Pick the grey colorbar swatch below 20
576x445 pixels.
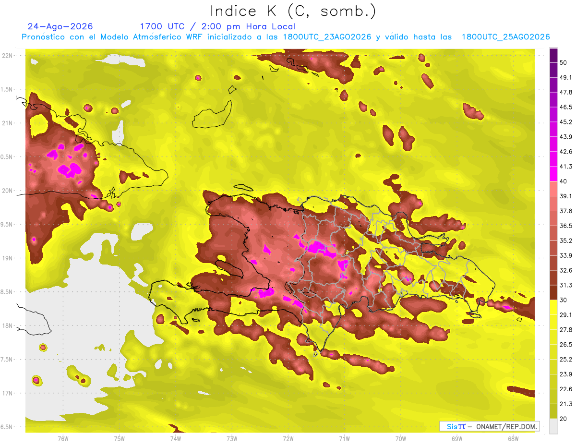coord(553,426)
